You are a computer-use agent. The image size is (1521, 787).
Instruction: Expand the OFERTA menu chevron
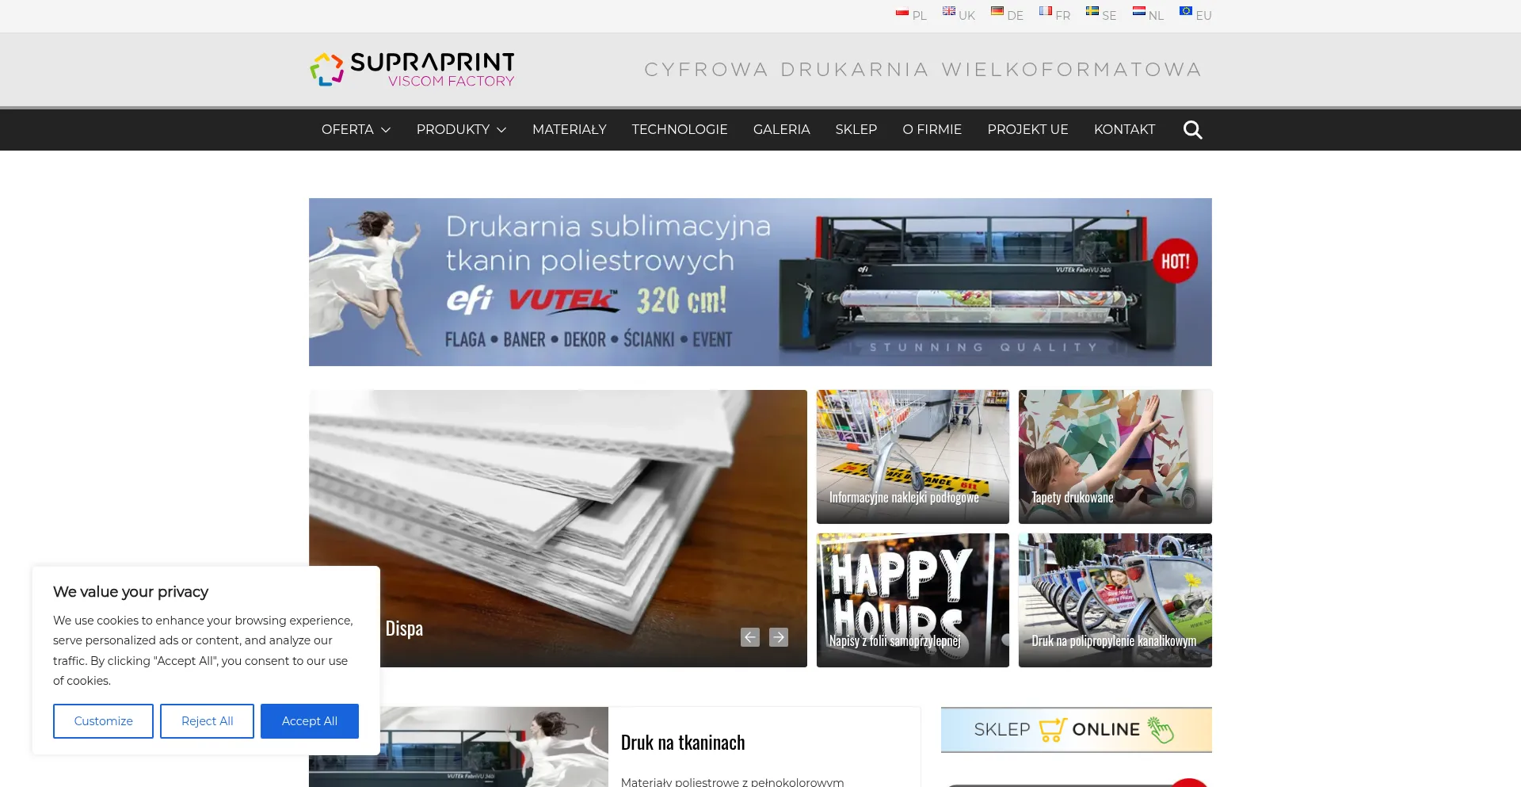[386, 130]
